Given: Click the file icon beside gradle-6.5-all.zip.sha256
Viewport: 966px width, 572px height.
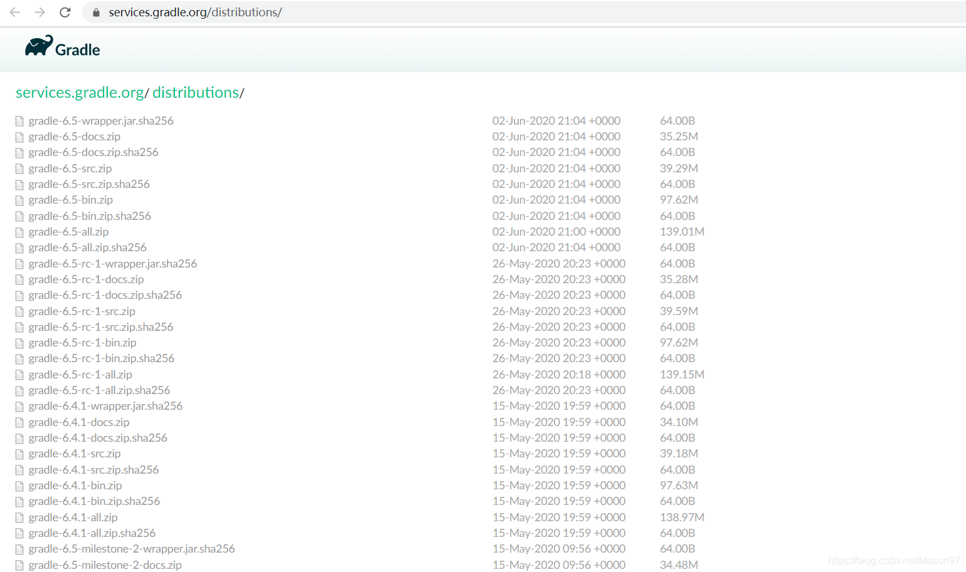Looking at the screenshot, I should coord(19,247).
